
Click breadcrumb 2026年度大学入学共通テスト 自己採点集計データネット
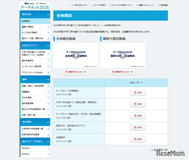pyautogui.click(x=76, y=26)
